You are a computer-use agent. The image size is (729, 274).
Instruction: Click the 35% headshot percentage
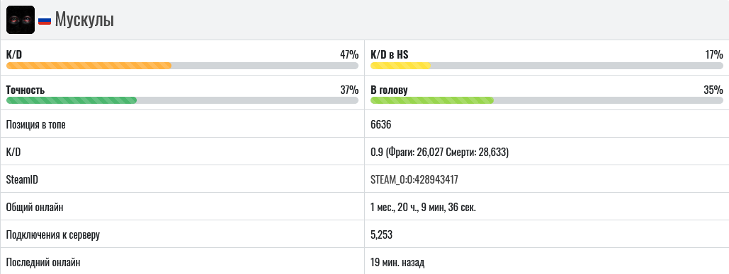tap(713, 90)
